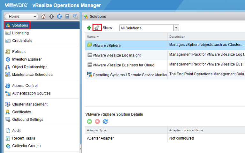Viewport: 245px width, 153px height.
Task: Click the Administration gears icon in navigation toolbar
Action: coord(75,17)
